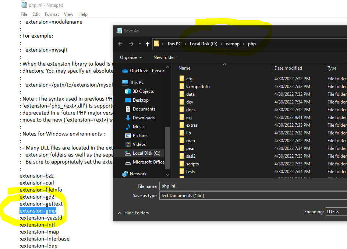Screen dimensions: 347x249
Task: Click the Up one level arrow
Action: [x=148, y=44]
